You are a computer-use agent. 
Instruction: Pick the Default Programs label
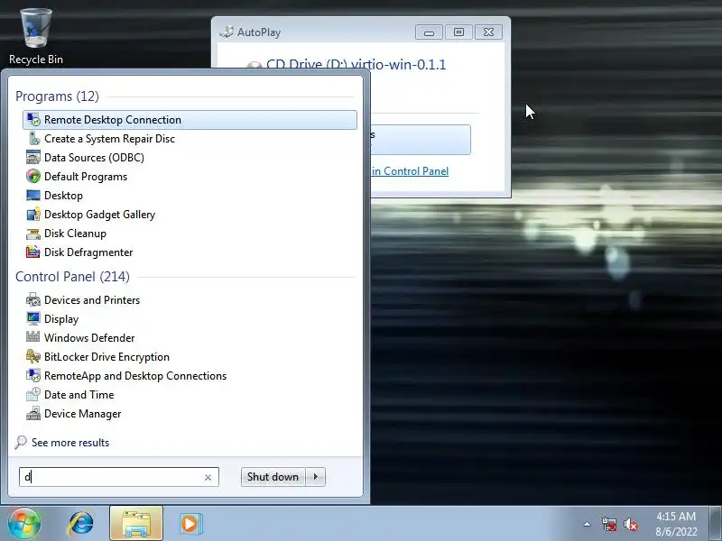(86, 177)
